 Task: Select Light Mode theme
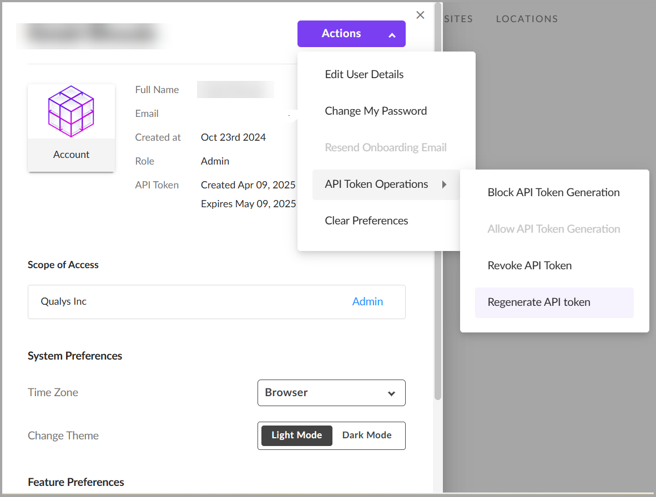(x=297, y=435)
